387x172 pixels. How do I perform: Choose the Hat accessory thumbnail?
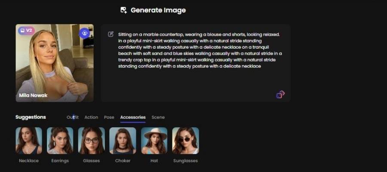[x=154, y=141]
